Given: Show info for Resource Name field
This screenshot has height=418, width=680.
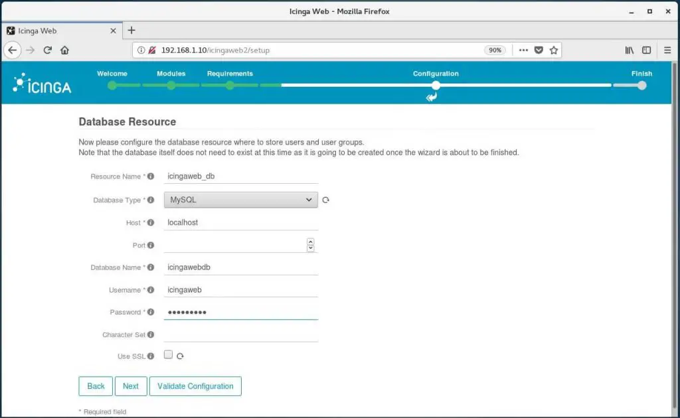Looking at the screenshot, I should [x=151, y=176].
